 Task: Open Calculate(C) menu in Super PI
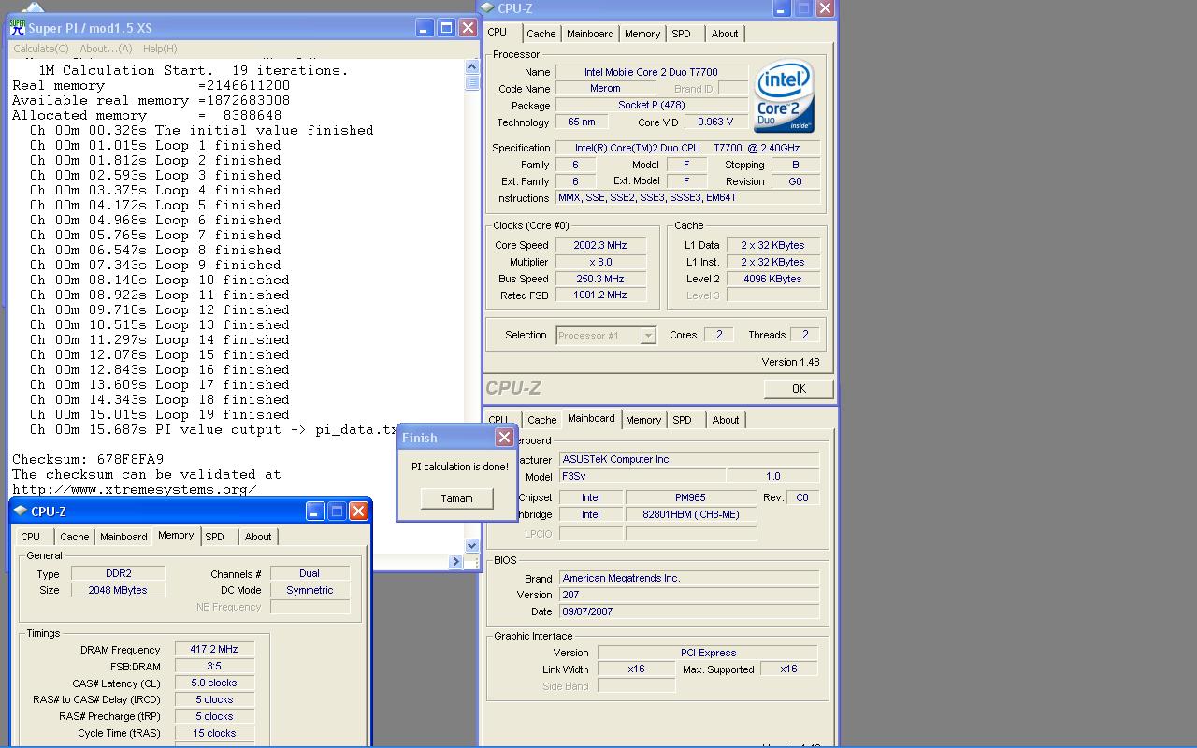click(x=40, y=49)
